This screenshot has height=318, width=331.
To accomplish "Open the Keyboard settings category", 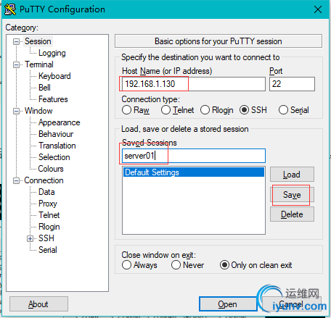I will 54,76.
